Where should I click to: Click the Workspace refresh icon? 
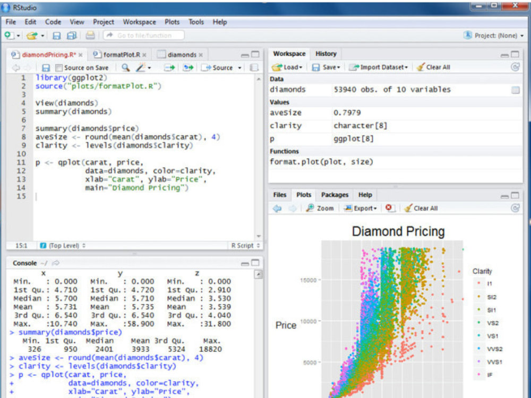515,67
